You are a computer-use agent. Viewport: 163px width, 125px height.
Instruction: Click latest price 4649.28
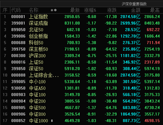tap(72, 121)
